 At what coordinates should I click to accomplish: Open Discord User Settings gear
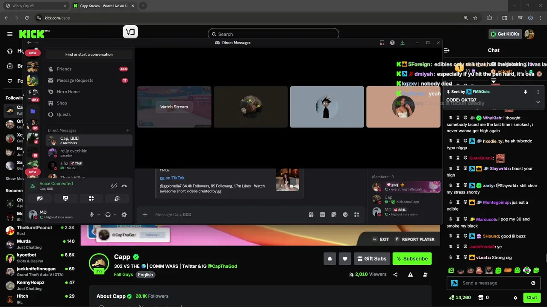coord(124,215)
